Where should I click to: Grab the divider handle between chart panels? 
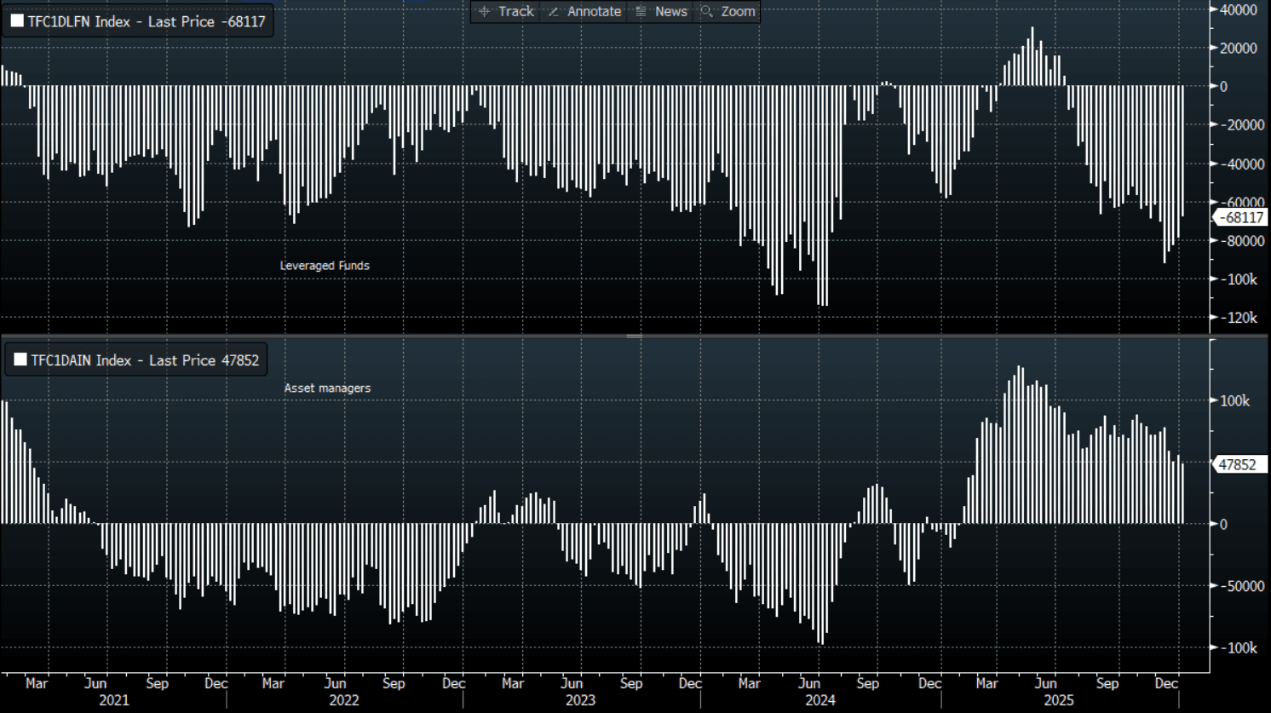click(635, 336)
